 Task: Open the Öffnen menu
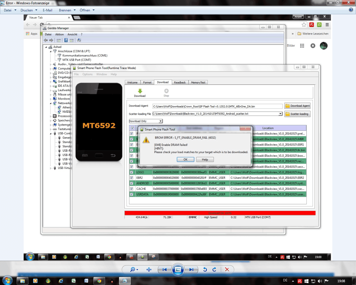(87, 10)
